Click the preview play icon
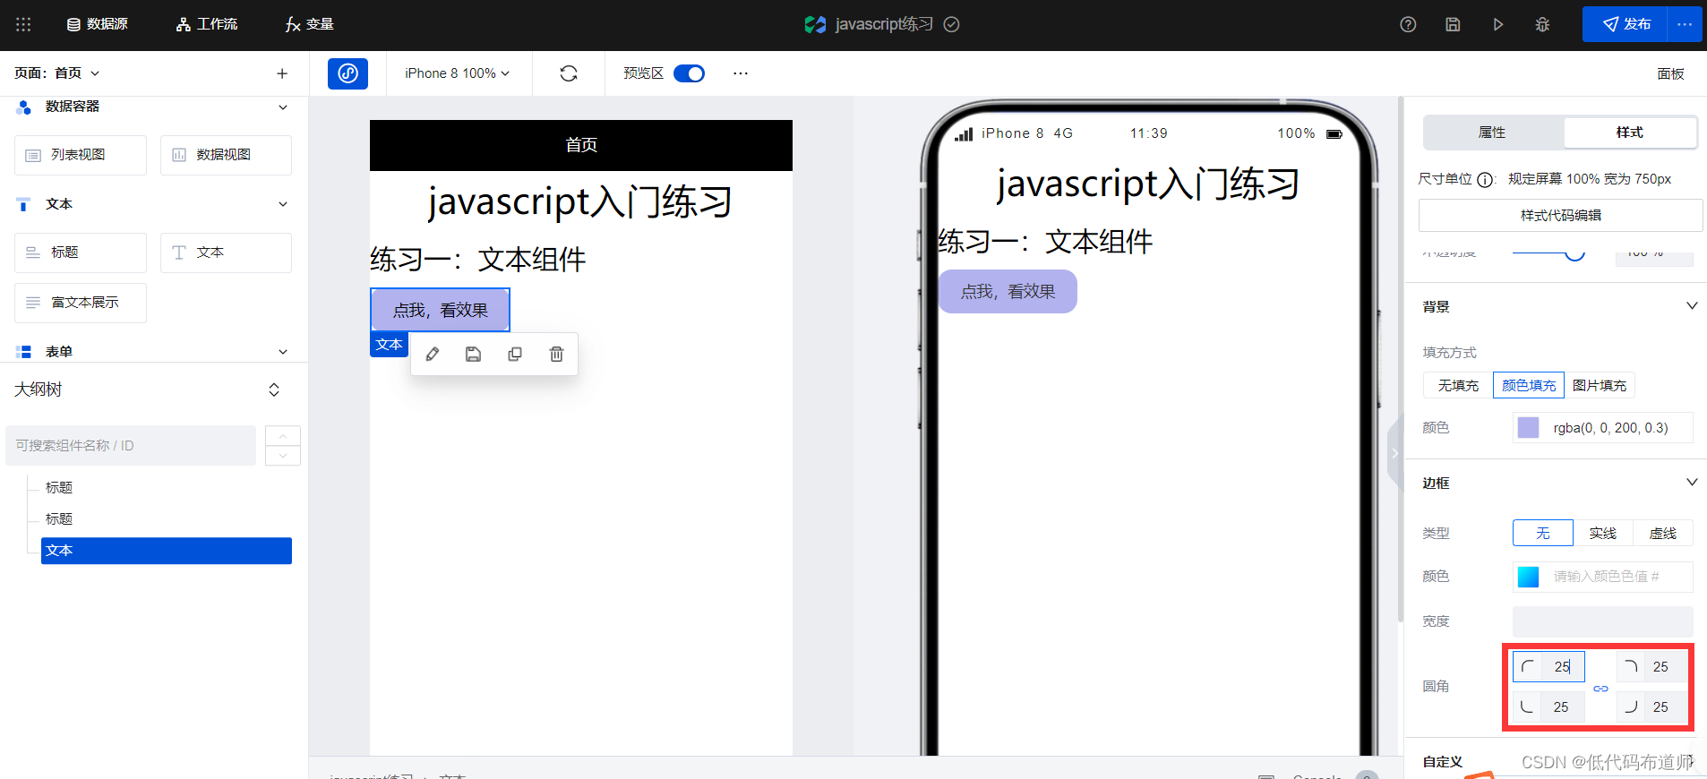 (1497, 24)
